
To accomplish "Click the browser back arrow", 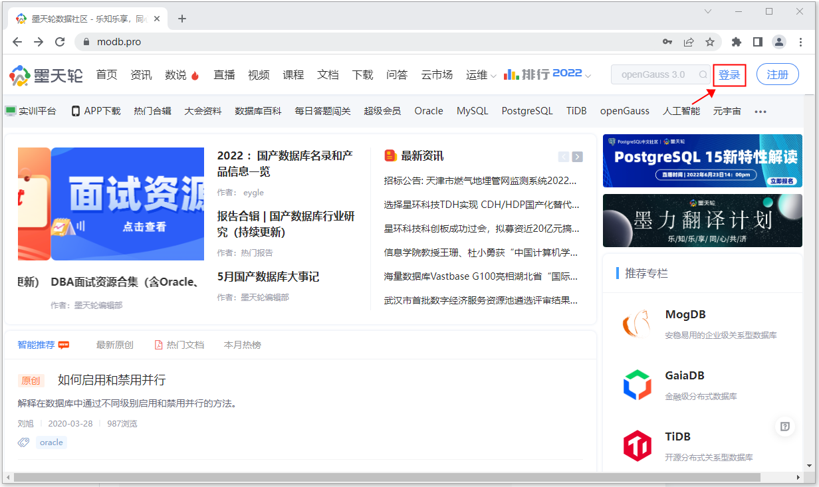I will click(17, 42).
